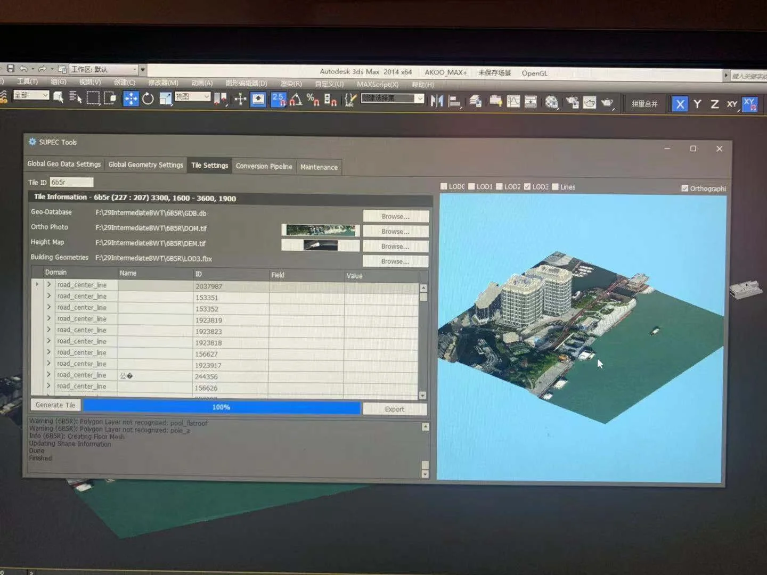Restrict transform to the Y axis
The image size is (767, 575).
click(697, 104)
